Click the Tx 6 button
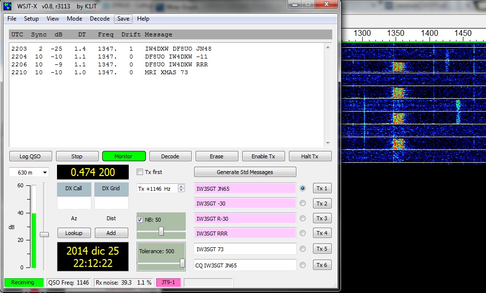Image resolution: width=486 pixels, height=293 pixels. pos(322,265)
